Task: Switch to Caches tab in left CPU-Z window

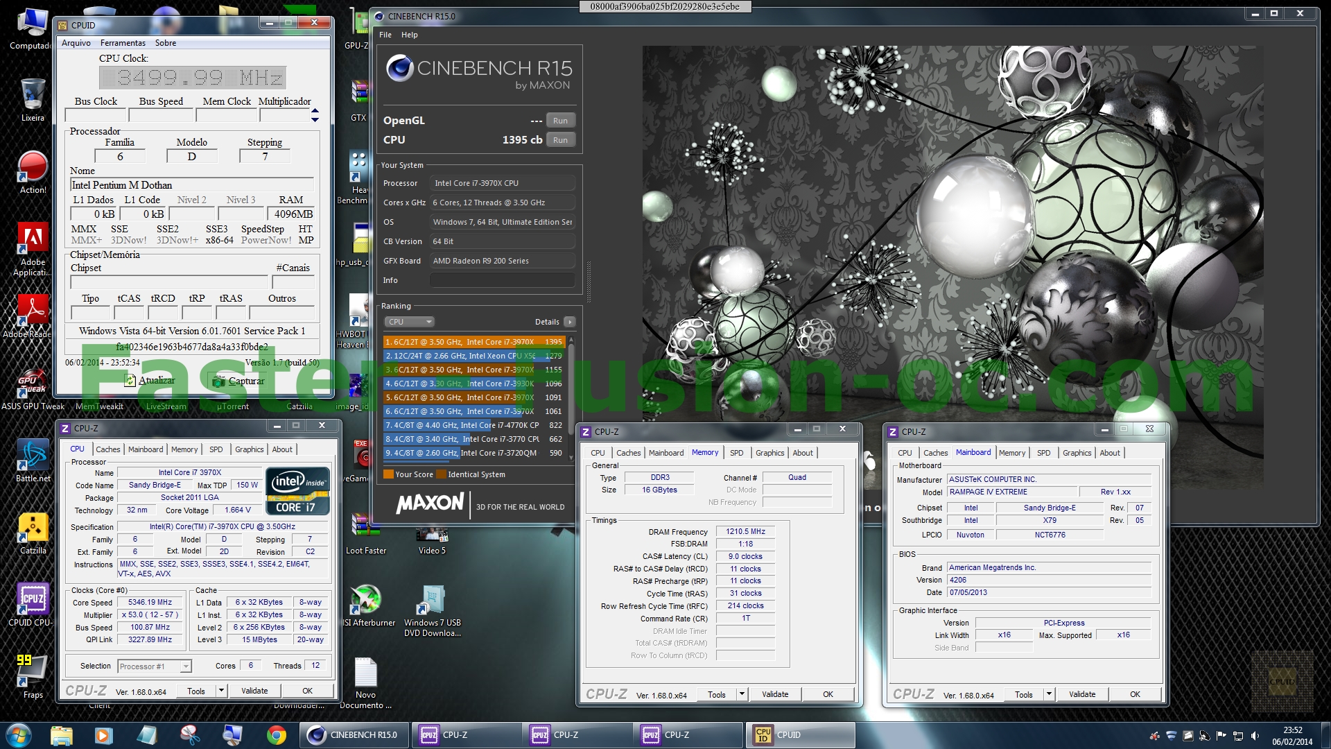Action: [107, 449]
